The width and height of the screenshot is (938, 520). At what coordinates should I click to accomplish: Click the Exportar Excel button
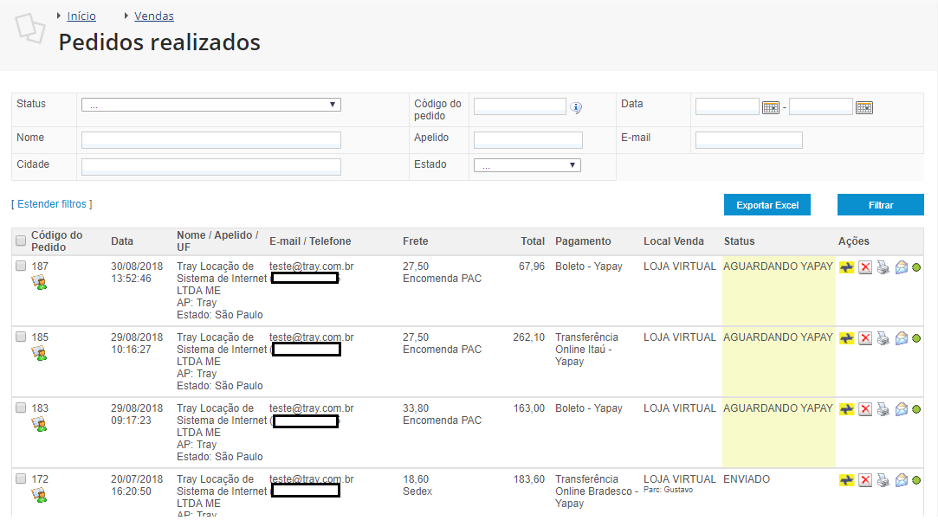pyautogui.click(x=767, y=205)
